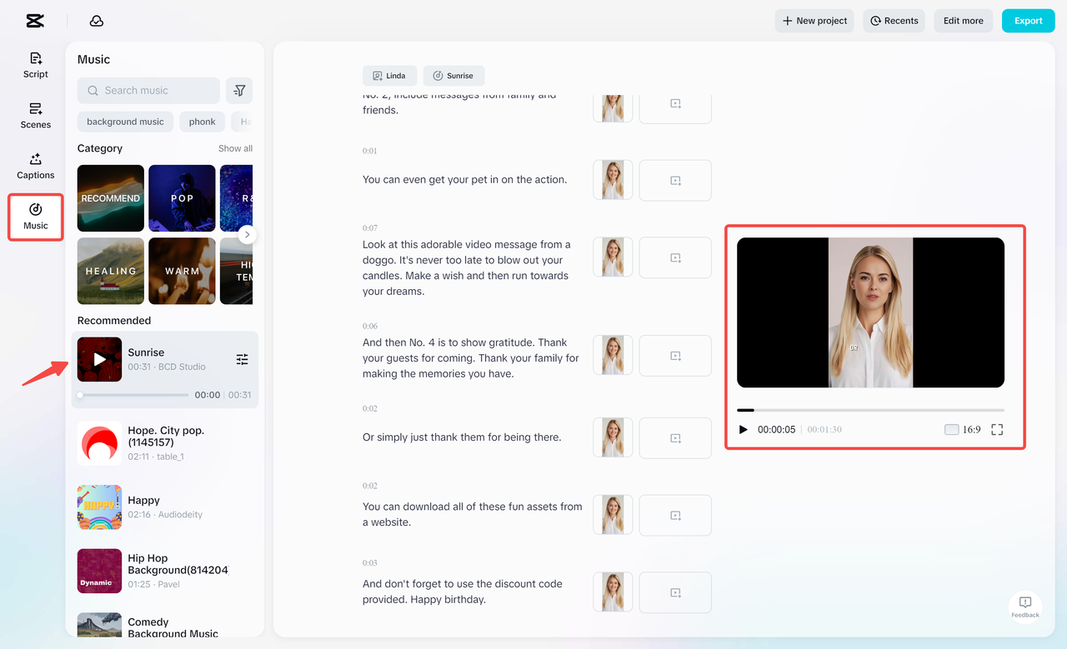
Task: Open the Music tab in the sidebar
Action: [36, 217]
